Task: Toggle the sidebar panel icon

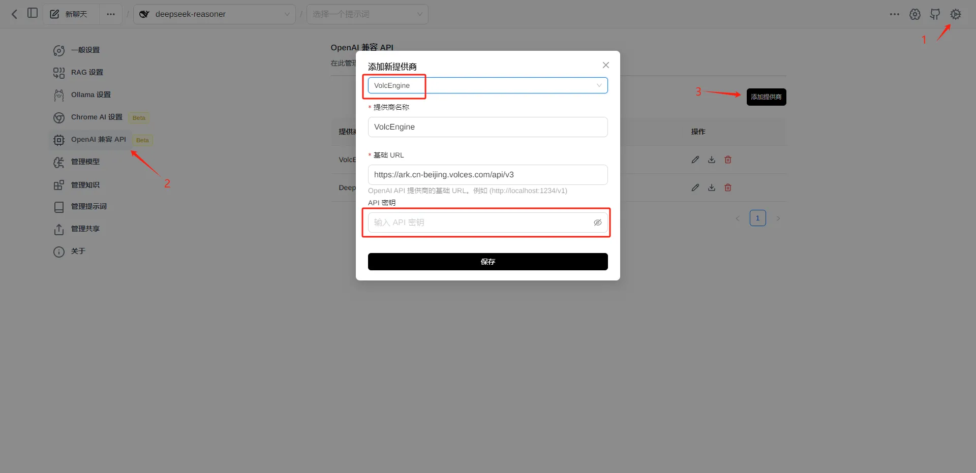Action: pyautogui.click(x=33, y=13)
